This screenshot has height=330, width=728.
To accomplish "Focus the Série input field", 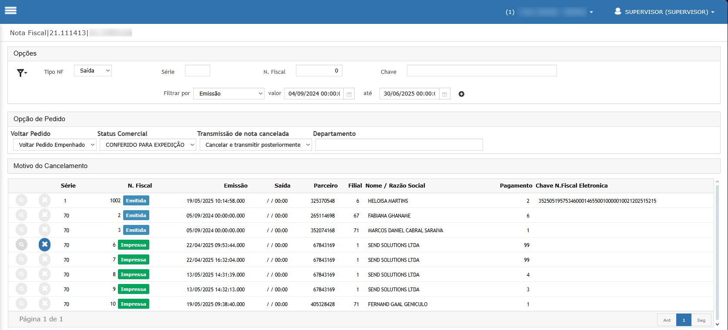I will coord(198,71).
